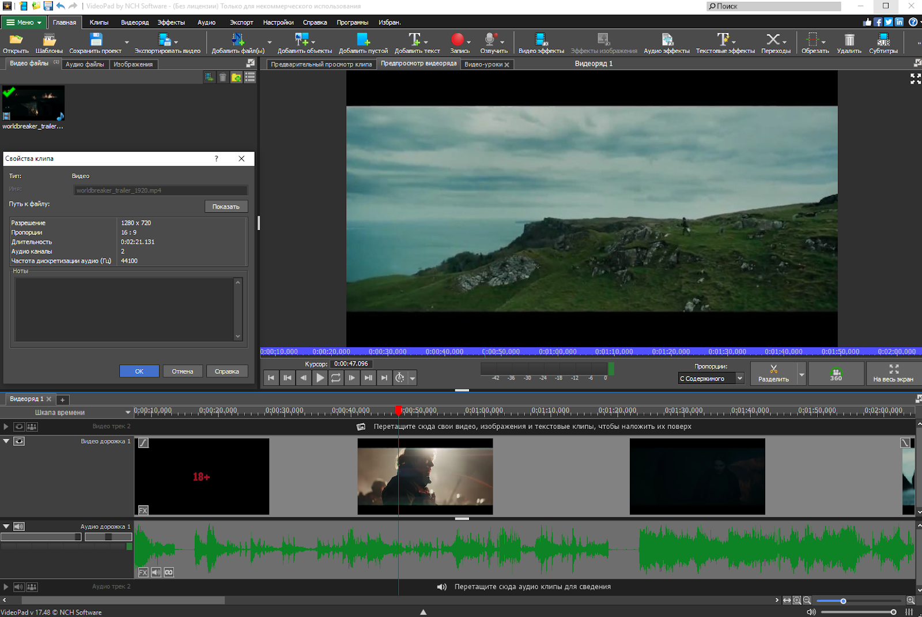This screenshot has height=617, width=922.
Task: Click the 360 video button
Action: [x=836, y=373]
